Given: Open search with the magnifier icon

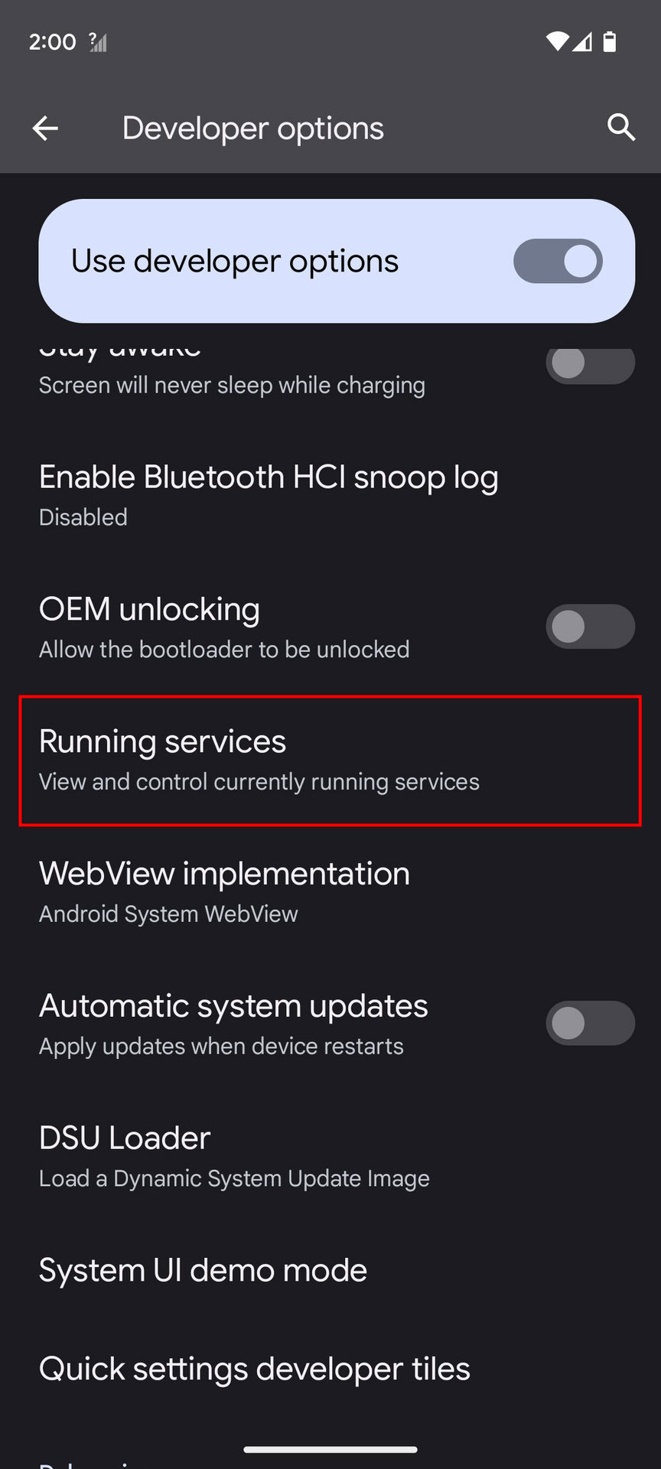Looking at the screenshot, I should [621, 128].
